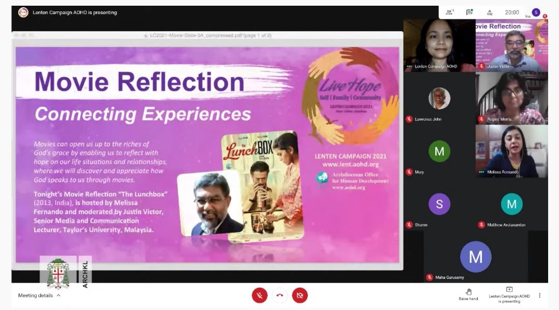Click Regina Morris's video tile
The image size is (559, 310).
pos(511,98)
